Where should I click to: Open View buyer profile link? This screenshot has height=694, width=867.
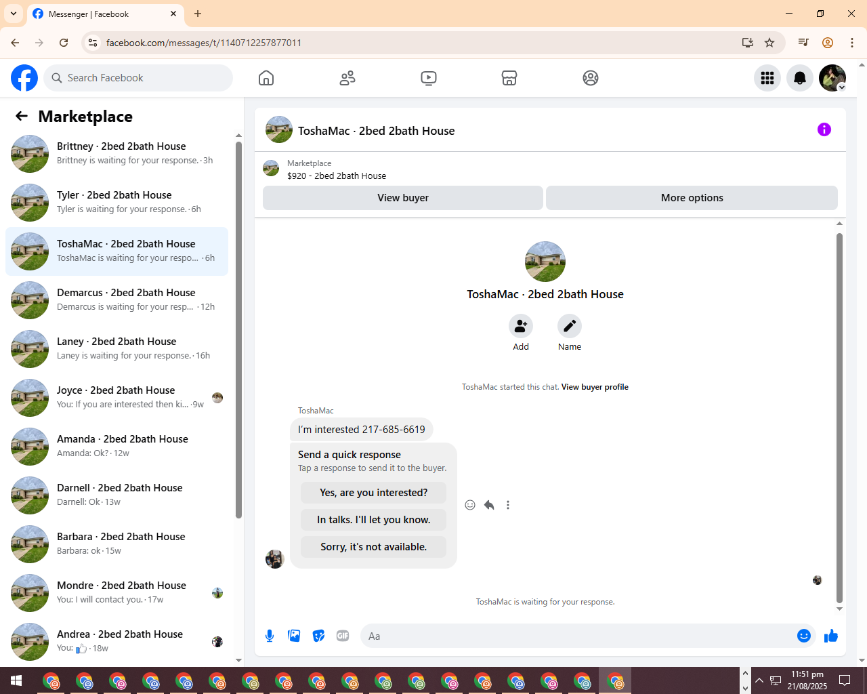coord(595,387)
